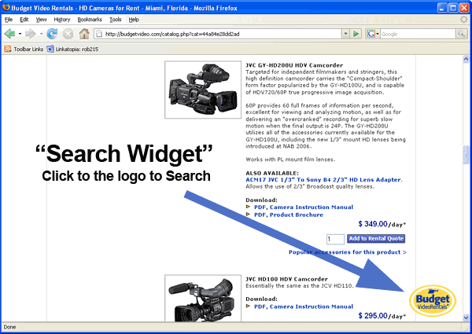Click the JVC HD100 HDV Camcorder title
This screenshot has height=334, width=472.
(x=286, y=279)
